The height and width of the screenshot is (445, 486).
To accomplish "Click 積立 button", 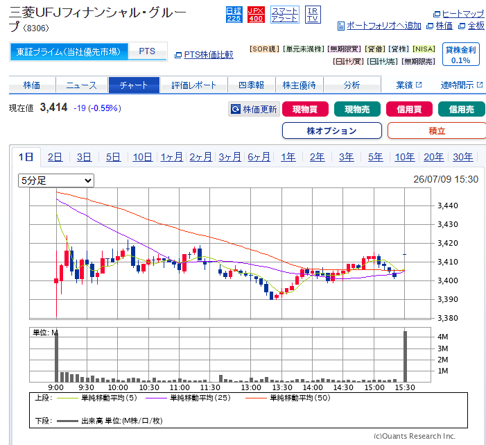I will click(x=437, y=131).
